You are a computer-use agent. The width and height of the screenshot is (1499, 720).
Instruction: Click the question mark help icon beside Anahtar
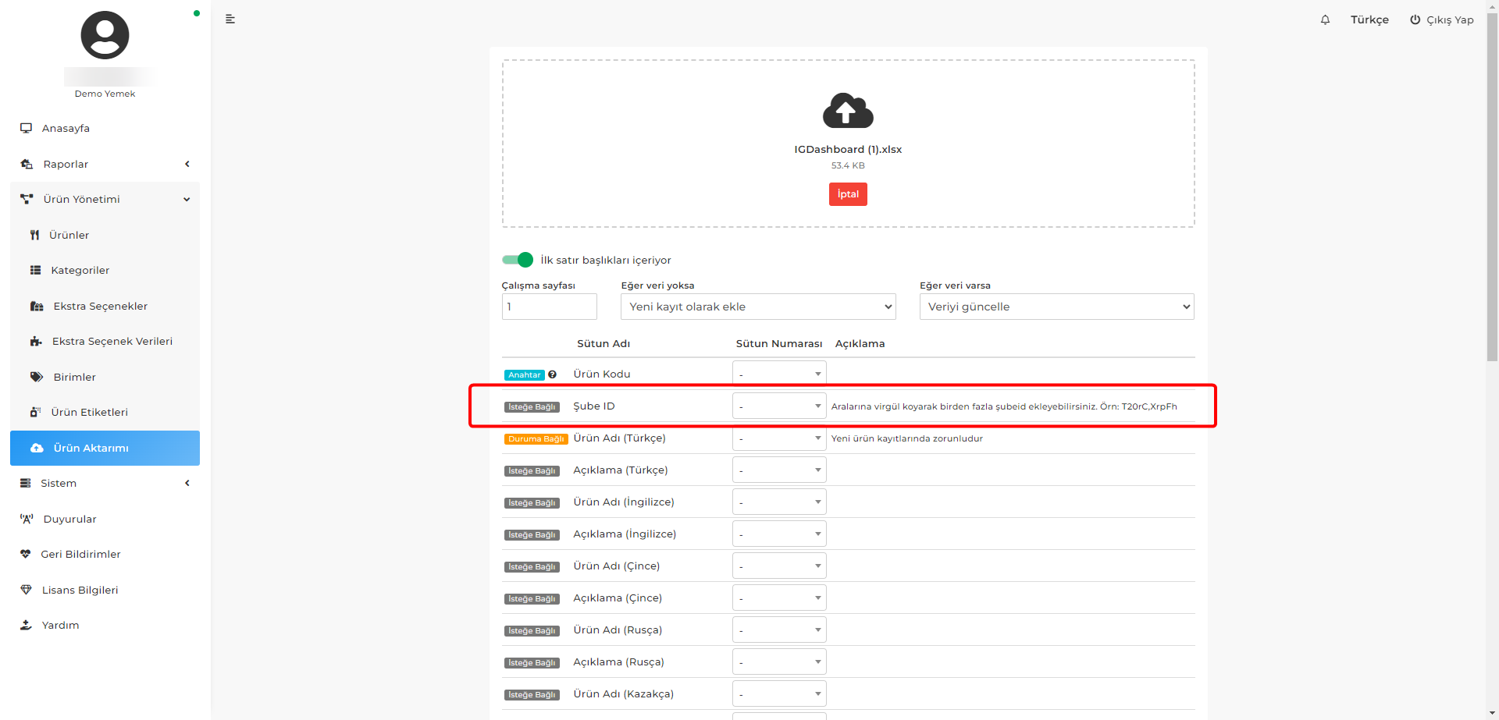552,374
